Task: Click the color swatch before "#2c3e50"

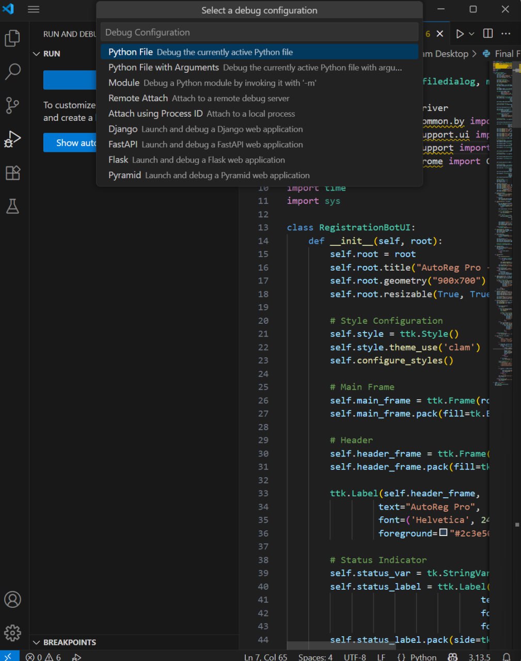Action: [443, 533]
